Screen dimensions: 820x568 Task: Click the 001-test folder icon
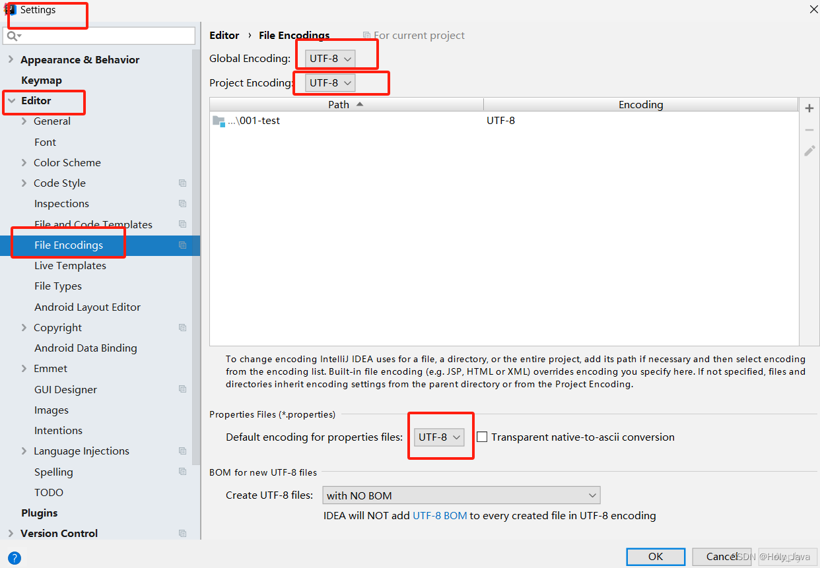(x=219, y=121)
